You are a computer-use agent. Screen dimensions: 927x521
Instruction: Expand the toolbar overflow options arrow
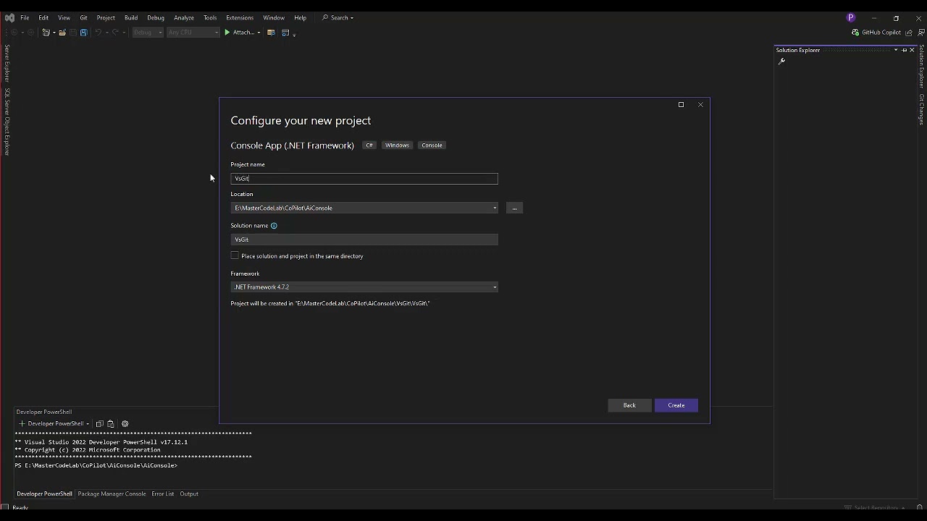tap(294, 34)
